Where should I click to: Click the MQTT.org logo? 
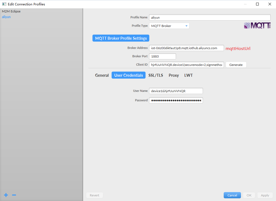point(257,26)
